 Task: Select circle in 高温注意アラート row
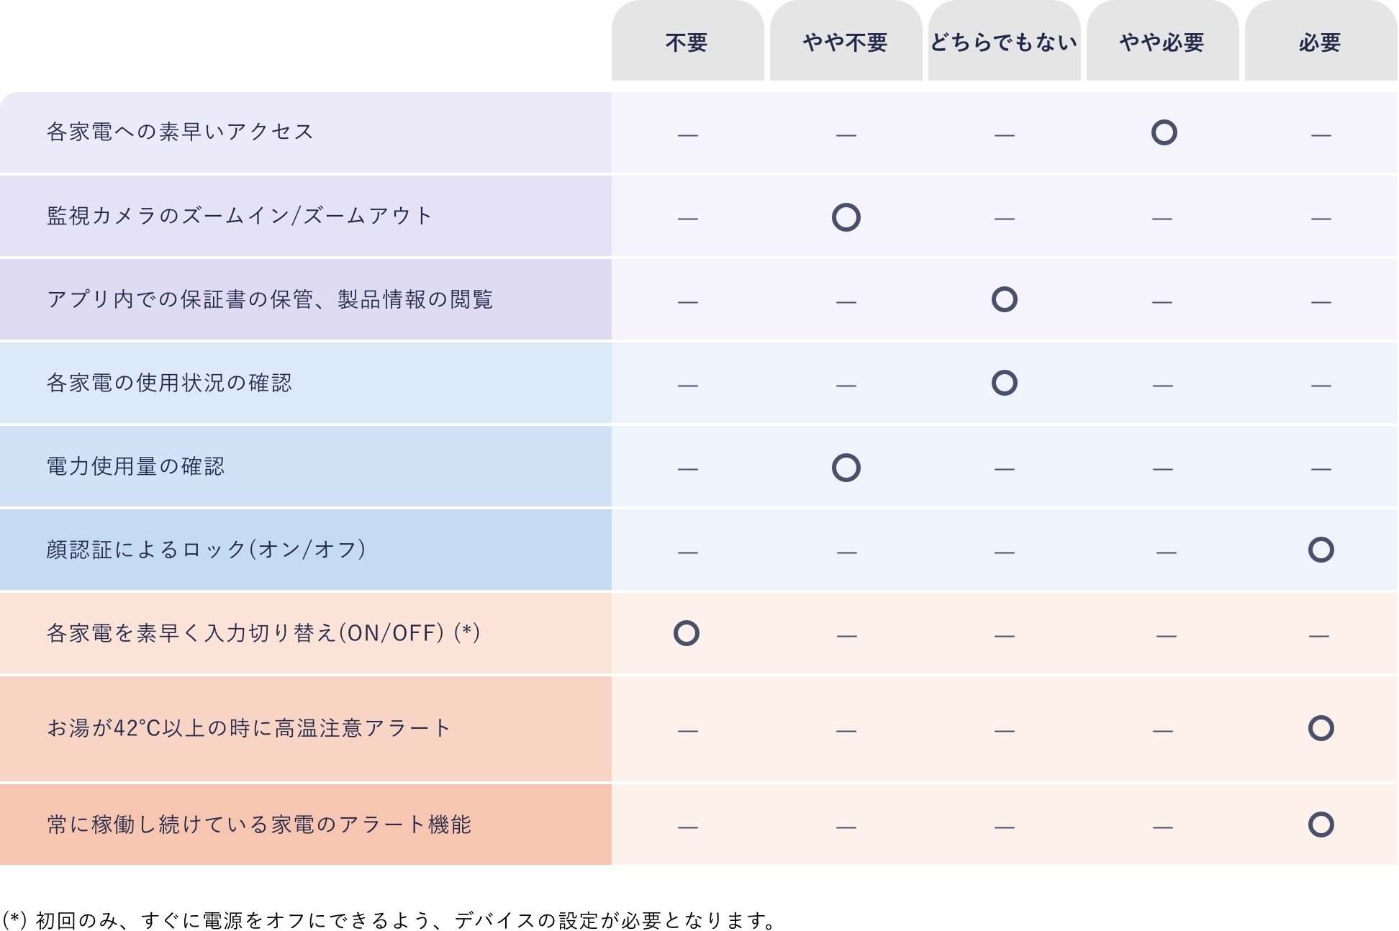pyautogui.click(x=1321, y=728)
